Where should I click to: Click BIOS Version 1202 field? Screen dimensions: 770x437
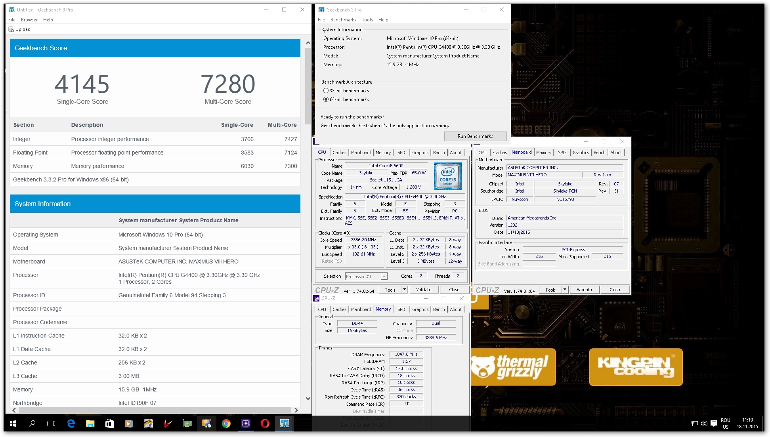click(565, 225)
